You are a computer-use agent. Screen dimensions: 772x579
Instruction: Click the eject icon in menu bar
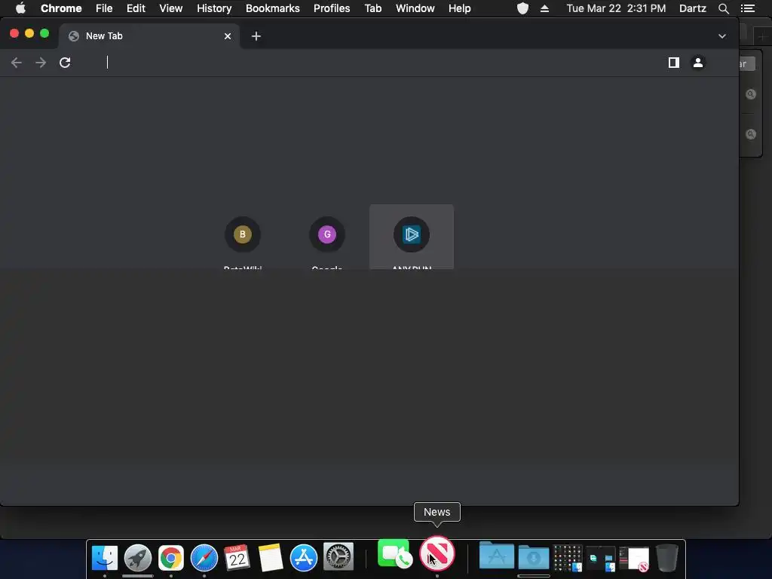(x=544, y=8)
